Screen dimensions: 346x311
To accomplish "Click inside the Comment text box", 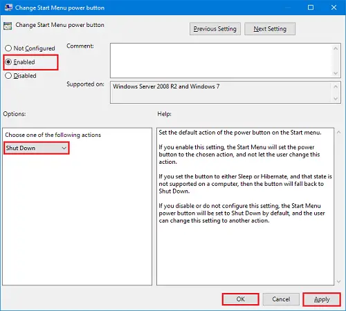I will click(x=221, y=60).
